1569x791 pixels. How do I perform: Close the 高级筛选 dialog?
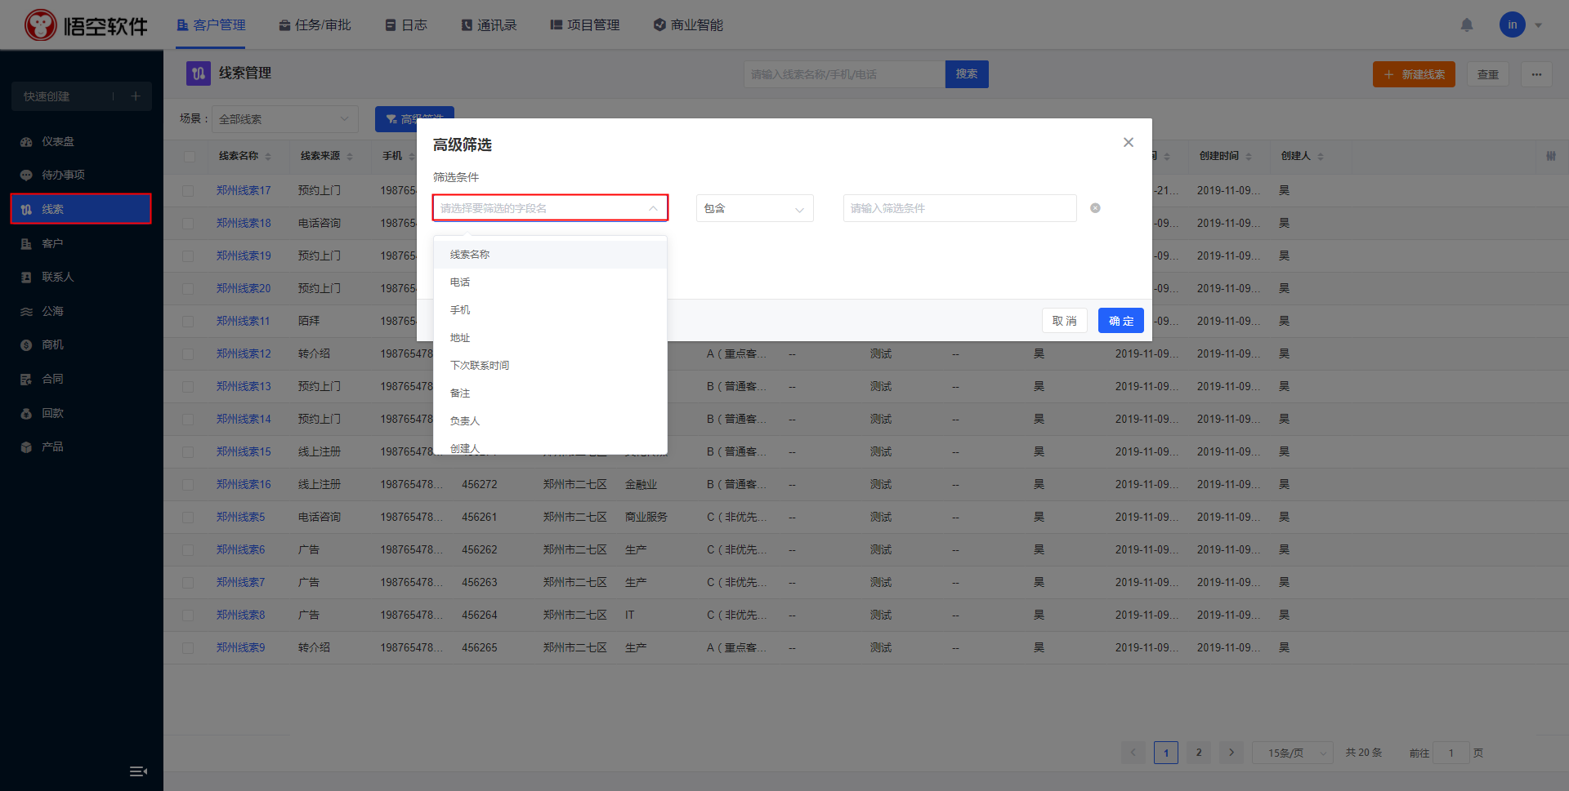pos(1128,142)
